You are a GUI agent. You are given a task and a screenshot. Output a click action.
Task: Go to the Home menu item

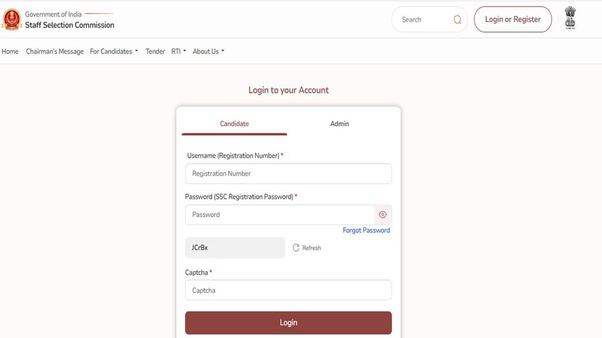(x=10, y=52)
